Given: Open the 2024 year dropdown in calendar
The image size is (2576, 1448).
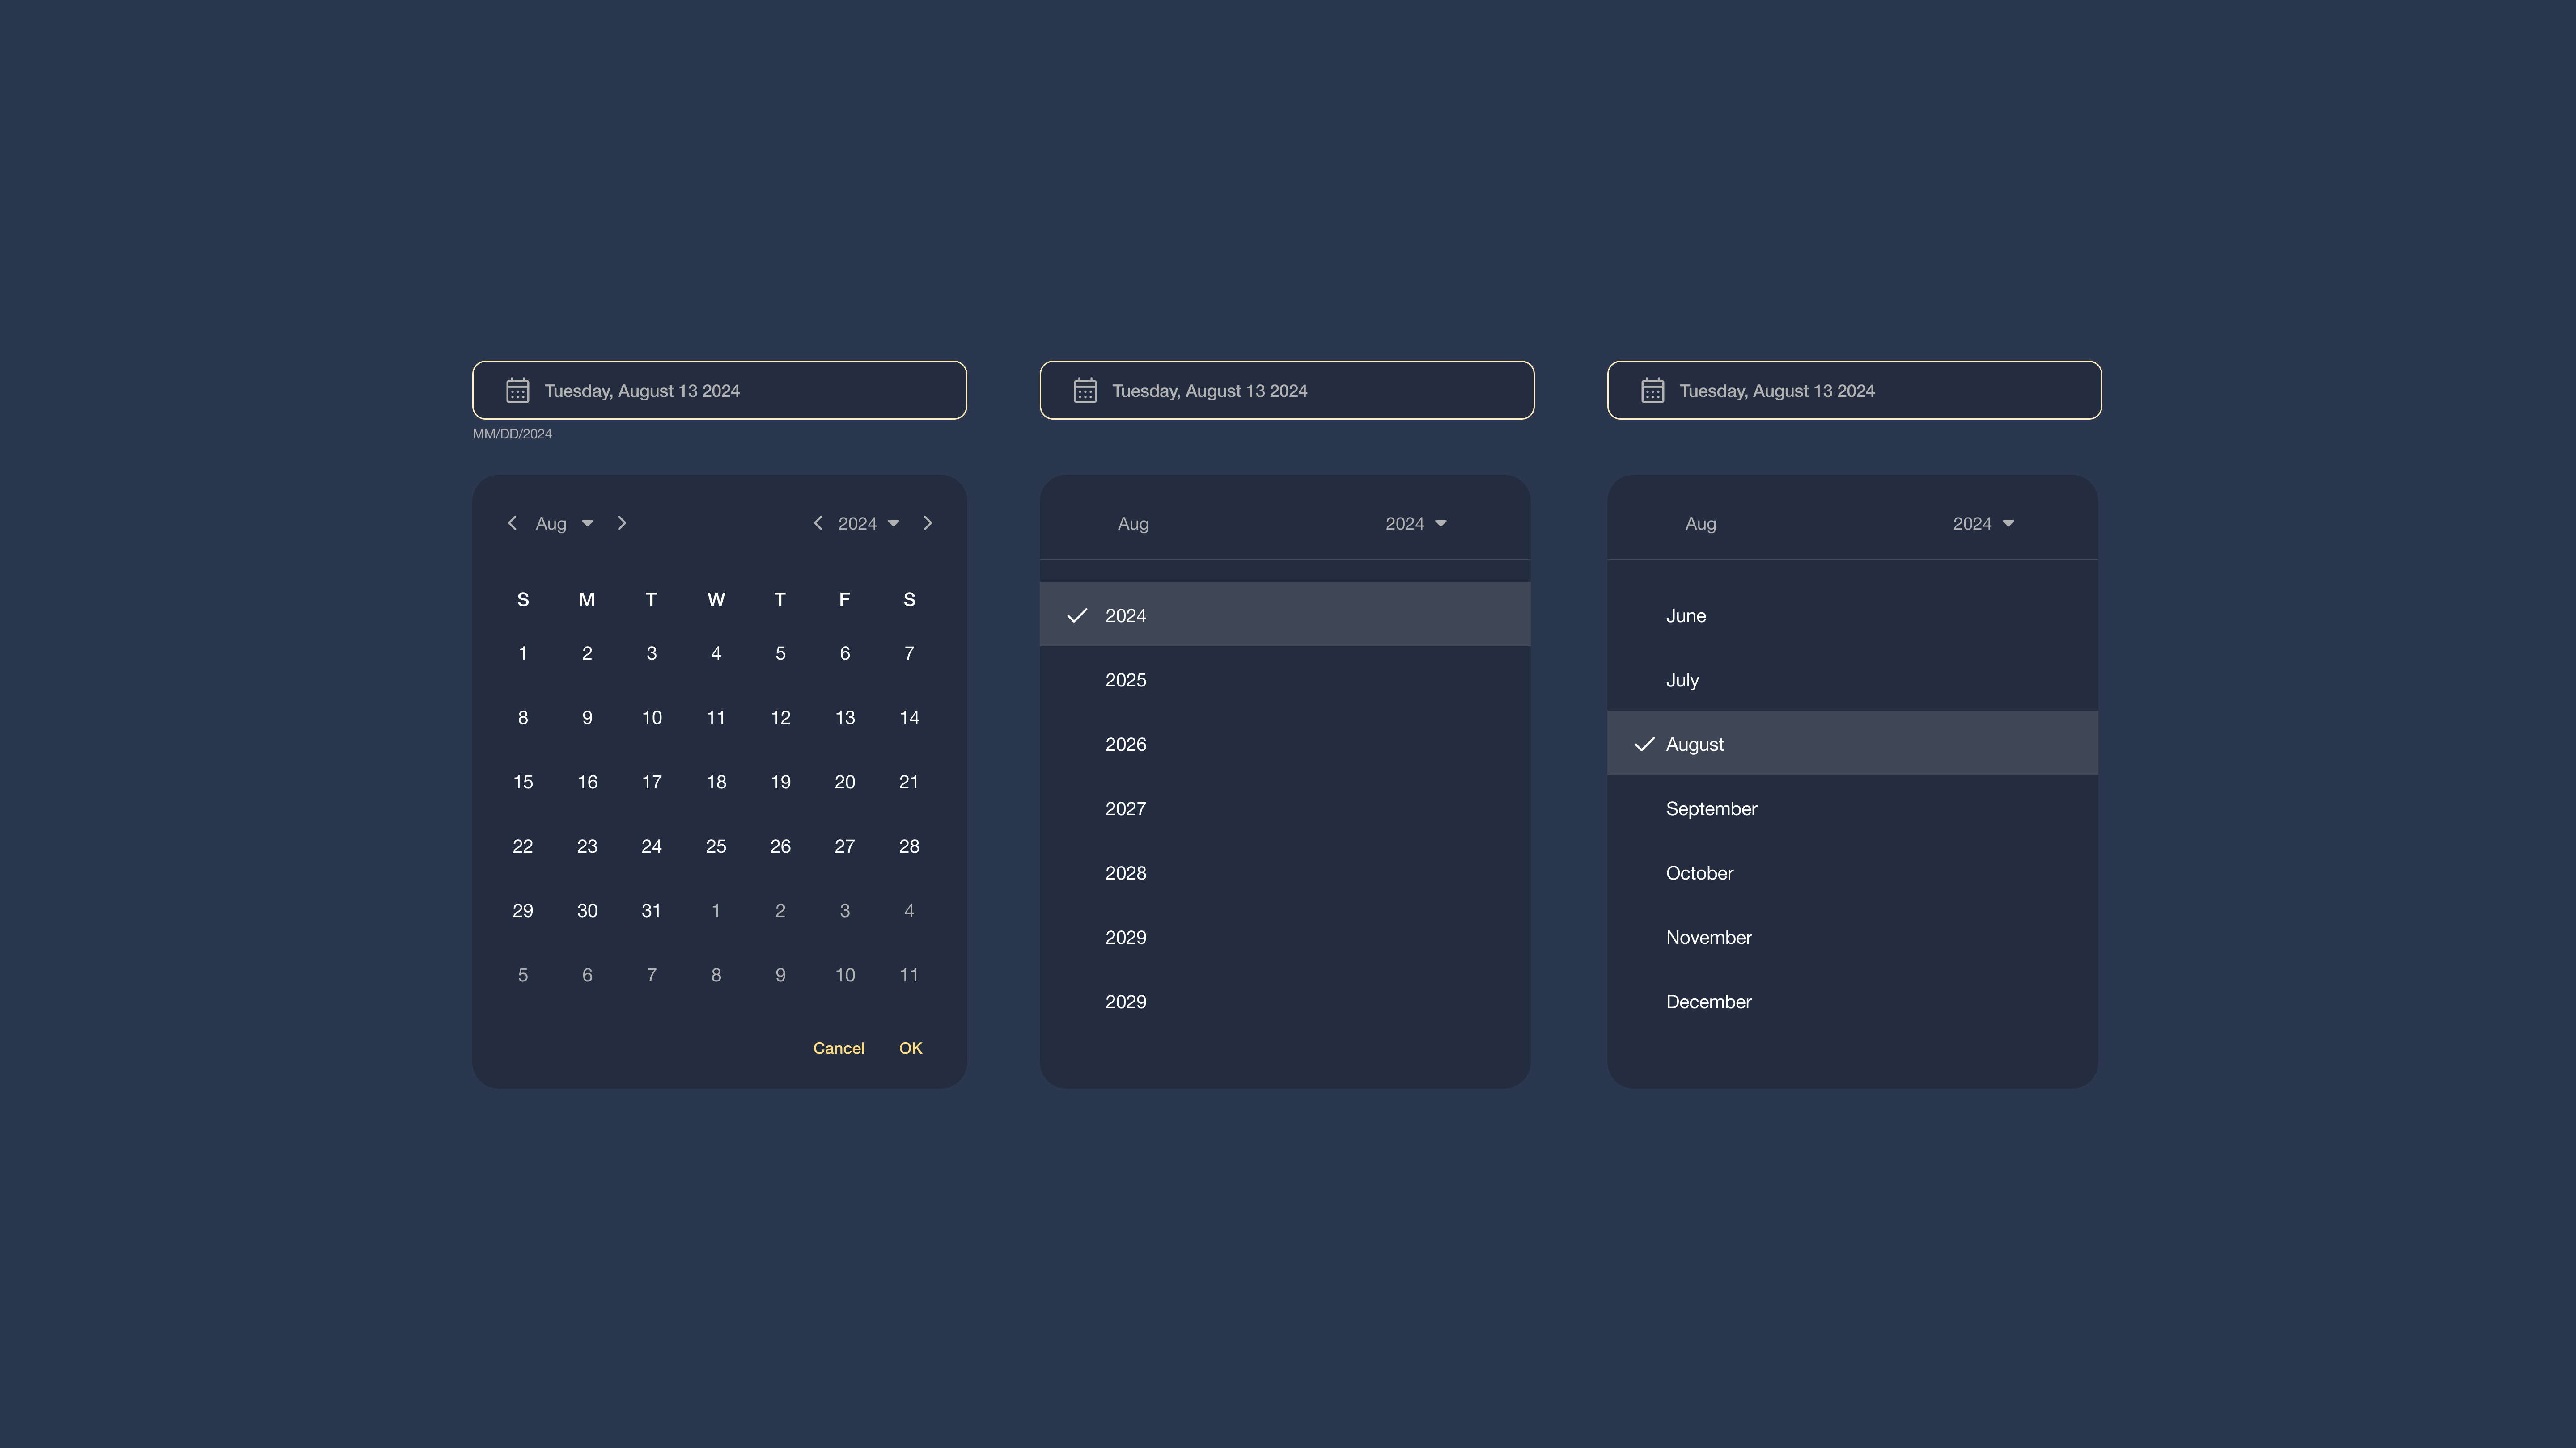Looking at the screenshot, I should point(869,524).
